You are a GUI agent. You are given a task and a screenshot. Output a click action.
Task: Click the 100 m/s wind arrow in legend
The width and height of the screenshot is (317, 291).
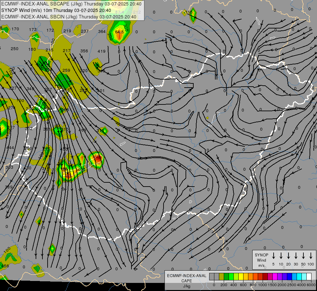(x=311, y=256)
